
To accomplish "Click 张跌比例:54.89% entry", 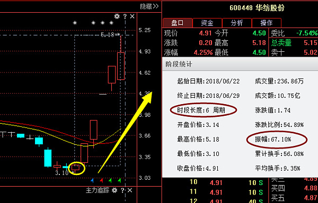I will tap(279, 125).
